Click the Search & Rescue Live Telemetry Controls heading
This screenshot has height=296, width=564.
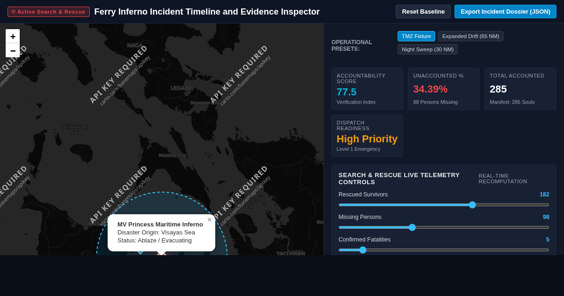point(399,179)
